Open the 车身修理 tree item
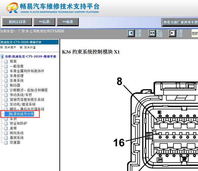Viewport: 198px width, 171px height. pos(17,76)
